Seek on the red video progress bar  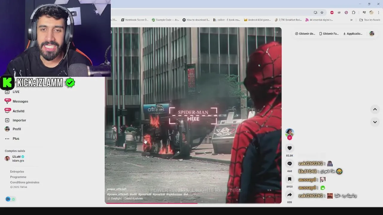[x=193, y=203]
